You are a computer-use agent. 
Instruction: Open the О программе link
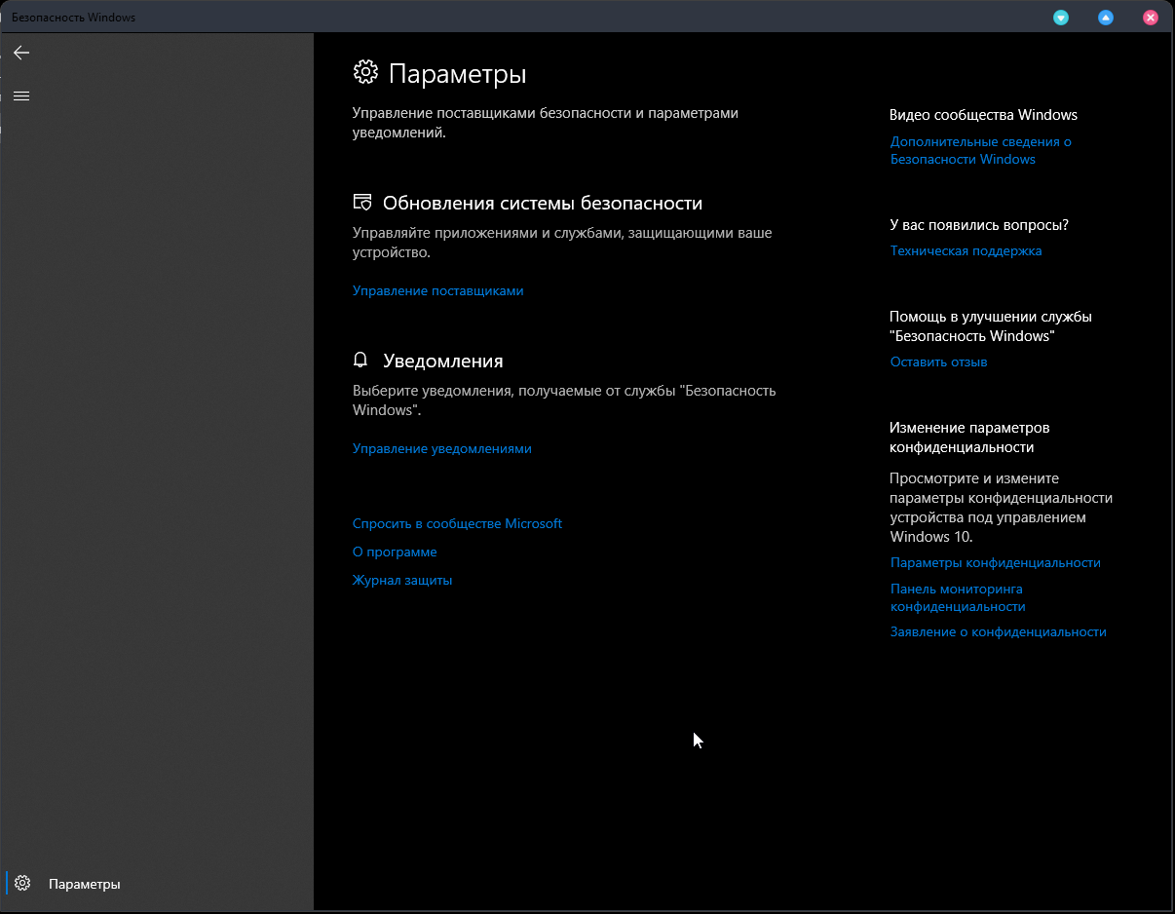coord(395,552)
